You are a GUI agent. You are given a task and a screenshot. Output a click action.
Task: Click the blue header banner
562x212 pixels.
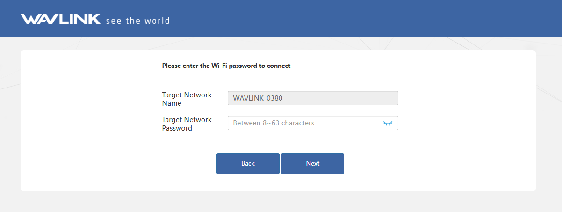click(x=327, y=19)
